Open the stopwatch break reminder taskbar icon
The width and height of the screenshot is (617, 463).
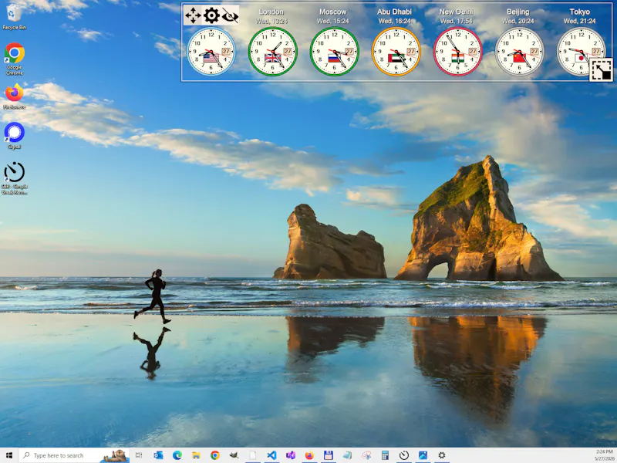[x=404, y=455]
